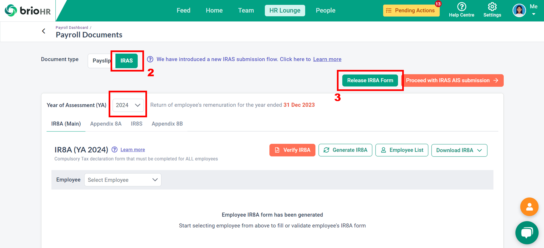Go to Home menu
544x248 pixels.
[214, 10]
